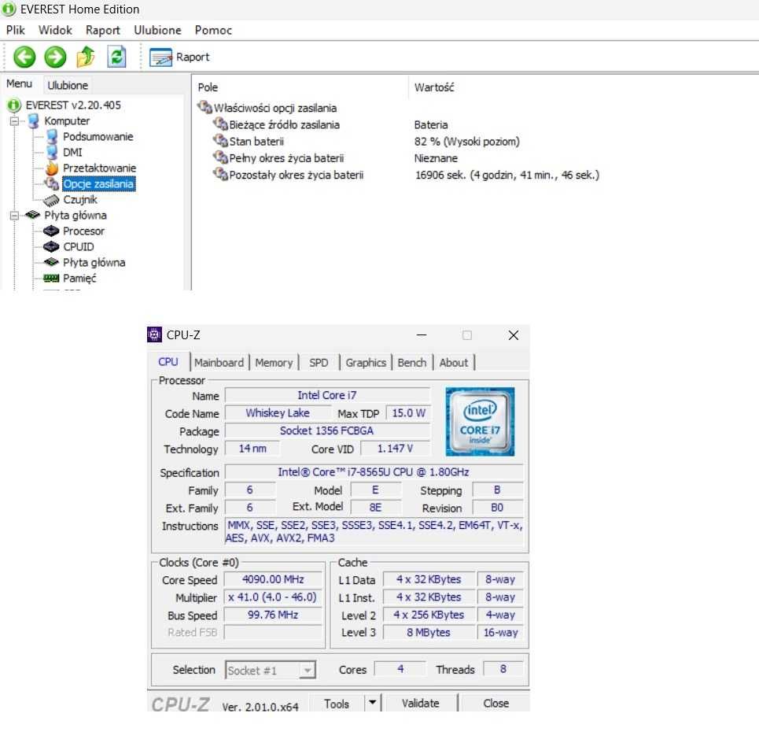
Task: Click the 'Bateria' value text
Action: coord(431,125)
